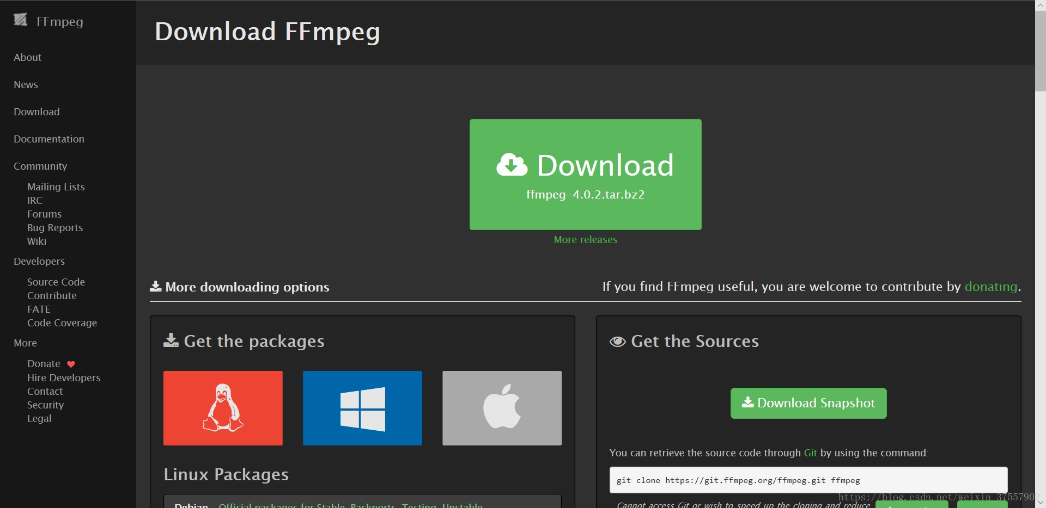Click the More downloading options heading
The image size is (1046, 508).
[247, 287]
